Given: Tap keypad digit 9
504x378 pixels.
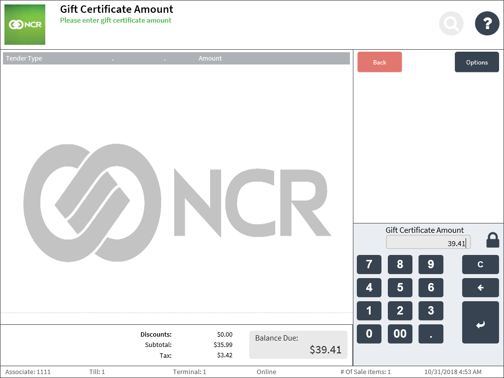Looking at the screenshot, I should pyautogui.click(x=431, y=264).
